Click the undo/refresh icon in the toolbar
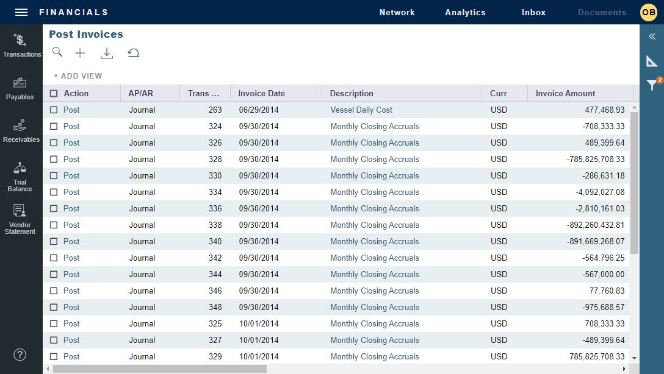The height and width of the screenshot is (374, 664). pos(134,53)
